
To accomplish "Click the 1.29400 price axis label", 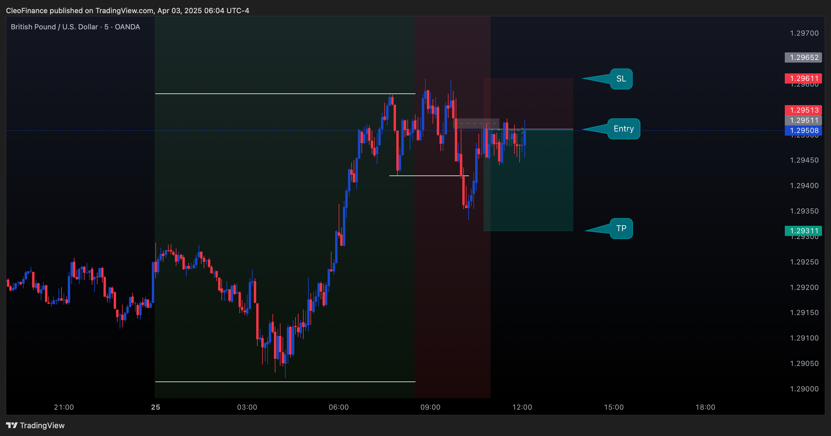I will (804, 186).
